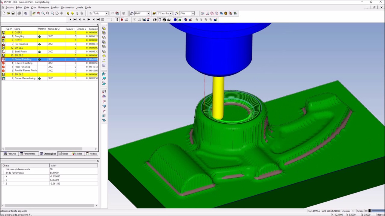The image size is (385, 216).
Task: Switch to the Medida tab
Action: [x=91, y=154]
